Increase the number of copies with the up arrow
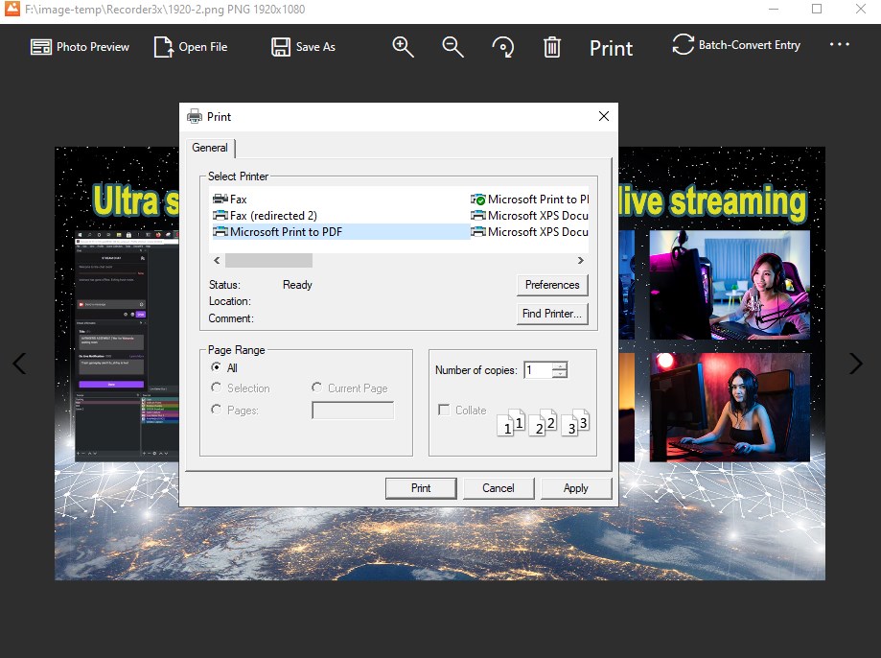This screenshot has height=658, width=881. (560, 366)
